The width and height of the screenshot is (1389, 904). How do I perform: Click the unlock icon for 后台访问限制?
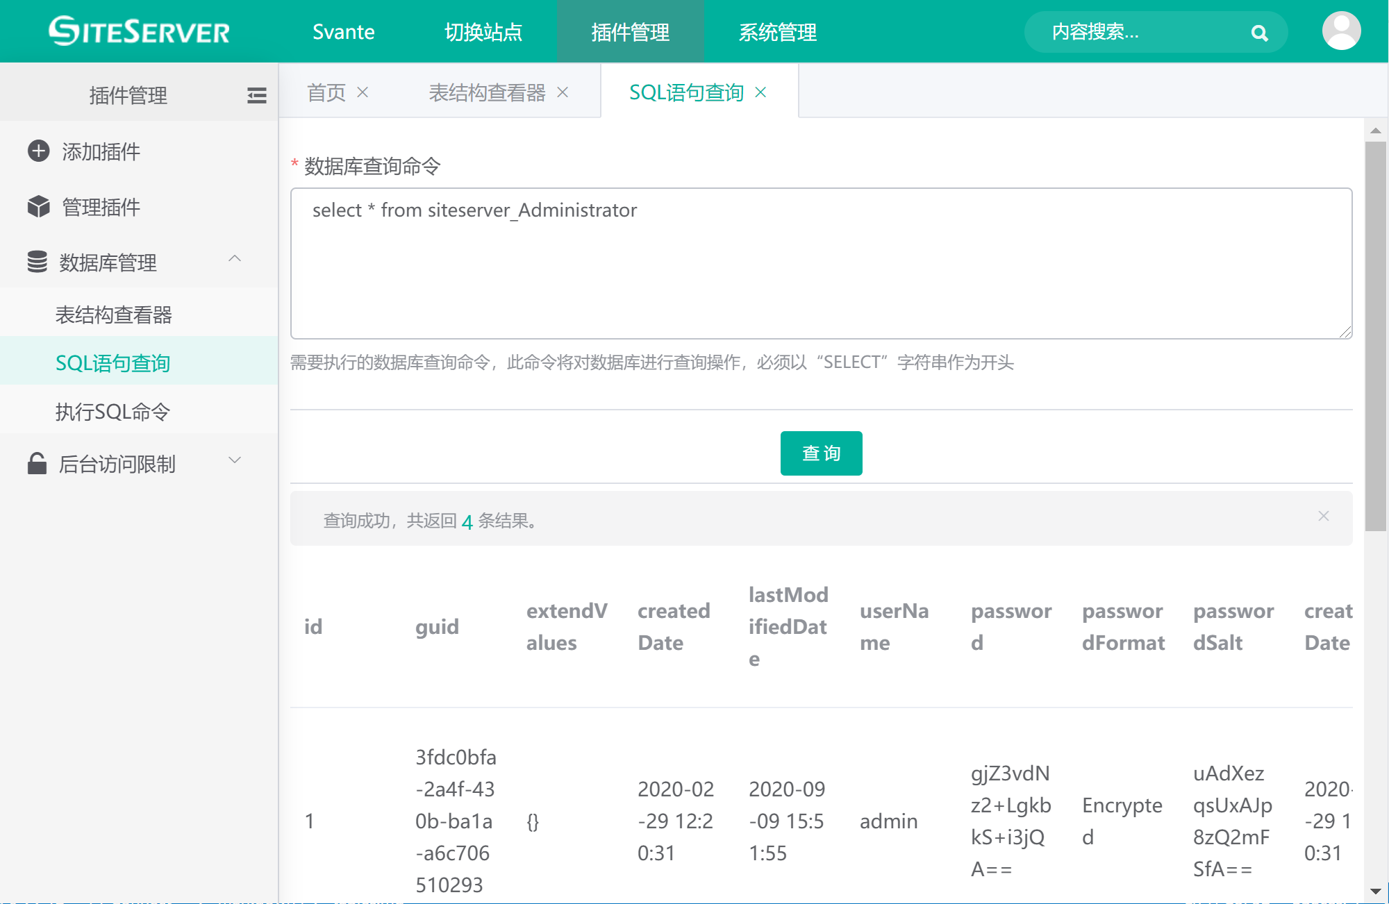point(37,463)
